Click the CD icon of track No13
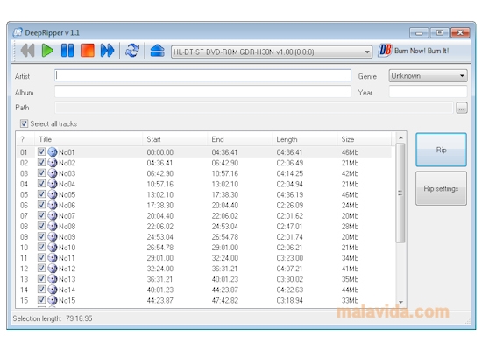 (53, 279)
